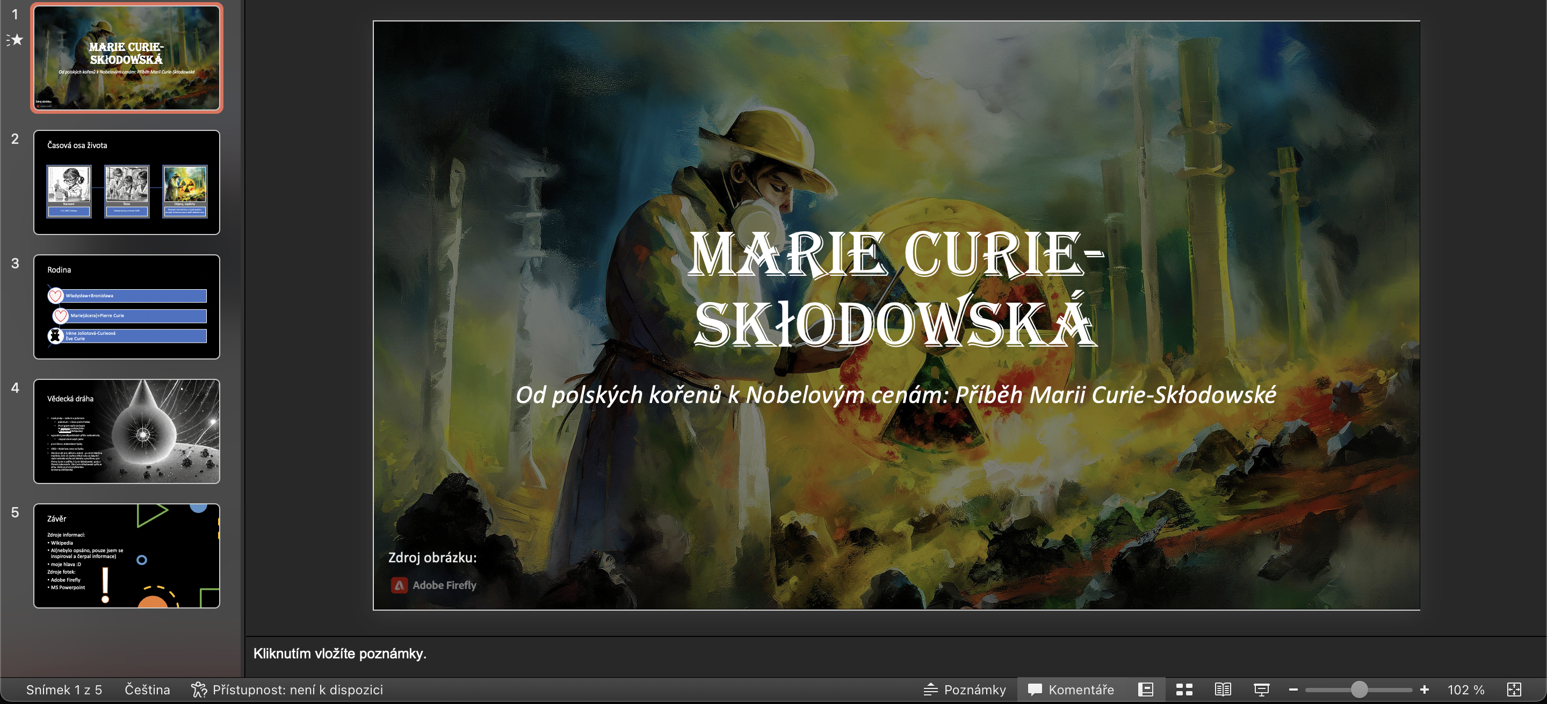
Task: Click Snímek 1 z 5 status indicator
Action: pyautogui.click(x=64, y=690)
